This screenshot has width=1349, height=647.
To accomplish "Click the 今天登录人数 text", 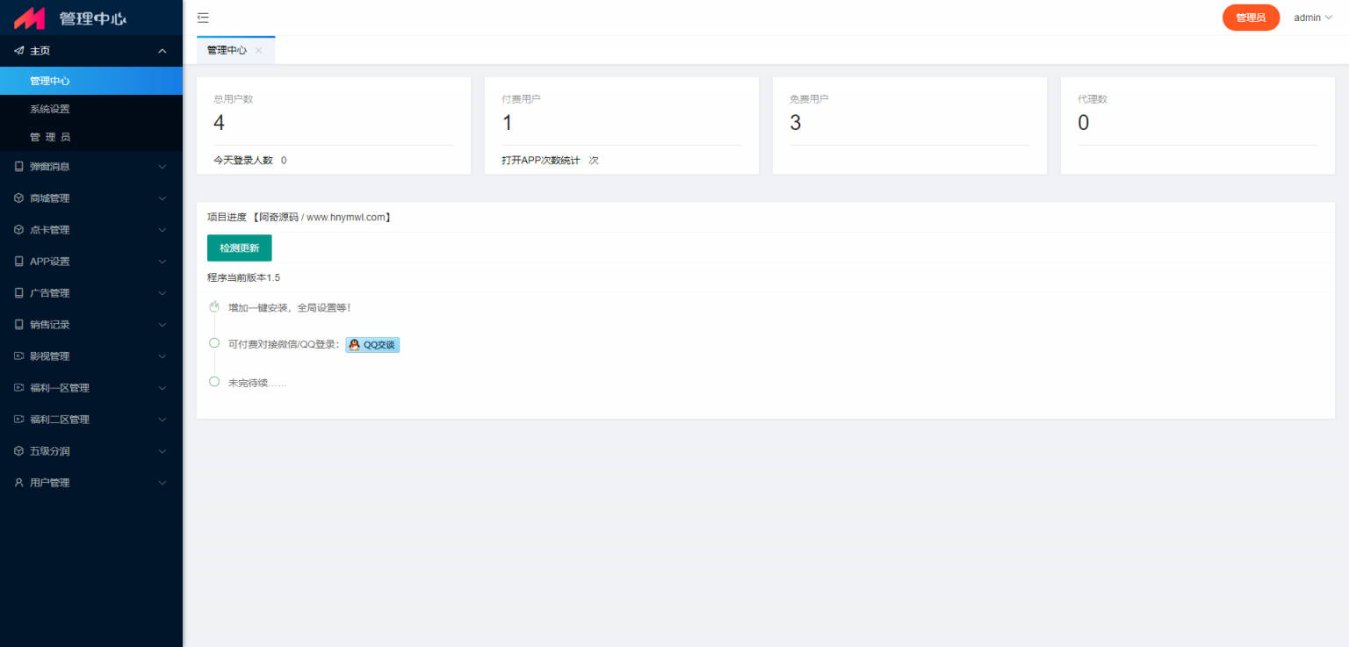I will 243,161.
